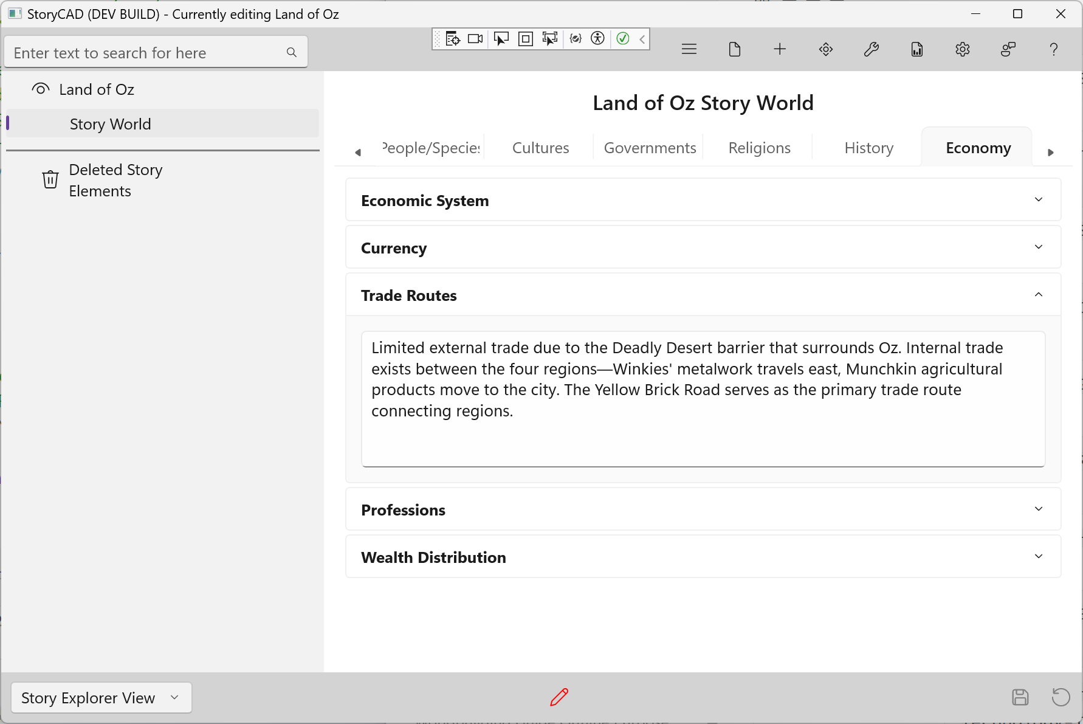Select Deleted Story Elements trash node
This screenshot has height=724, width=1083.
point(115,180)
